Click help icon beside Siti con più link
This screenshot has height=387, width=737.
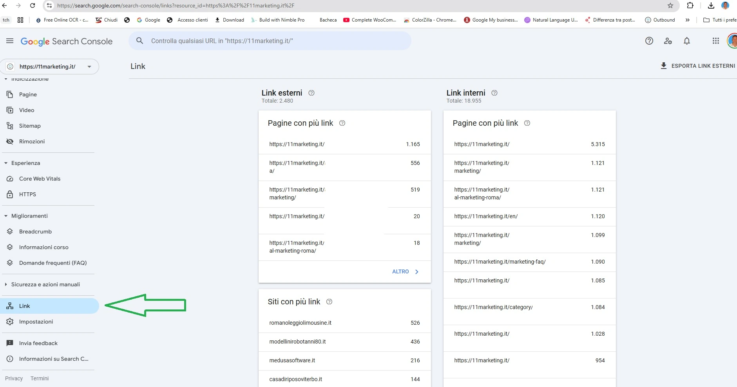pyautogui.click(x=330, y=302)
